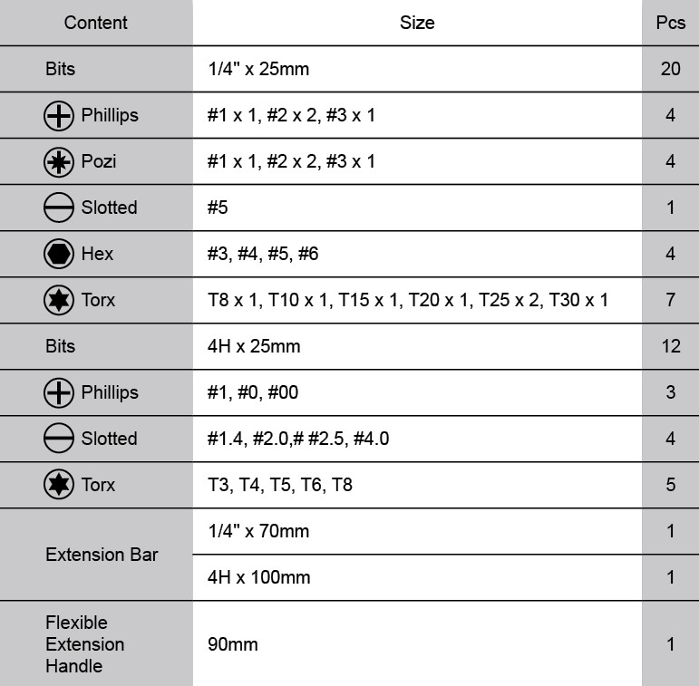
Task: Select the 4H x 100mm size cell
Action: (259, 578)
